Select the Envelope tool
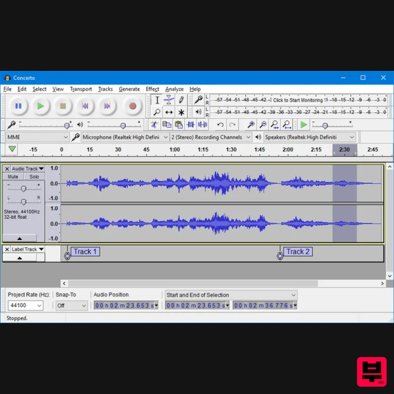Image resolution: width=394 pixels, height=394 pixels. coord(169,99)
